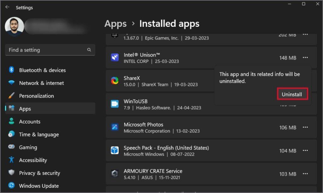The height and width of the screenshot is (193, 323).
Task: Click the 106 MB size value
Action: (x=288, y=127)
